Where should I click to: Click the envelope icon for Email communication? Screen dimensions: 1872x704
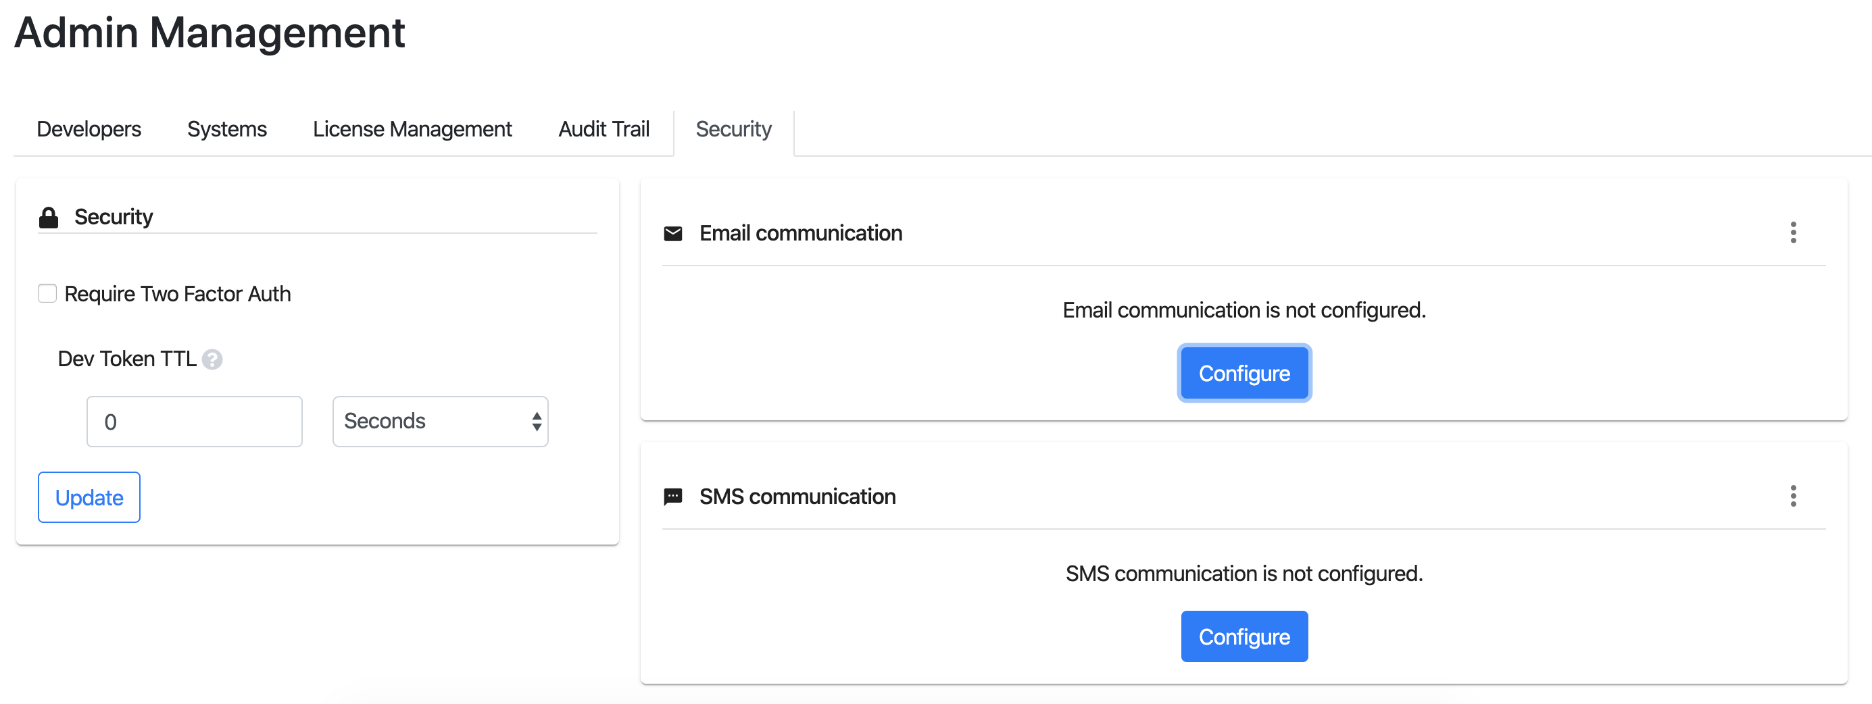(673, 234)
